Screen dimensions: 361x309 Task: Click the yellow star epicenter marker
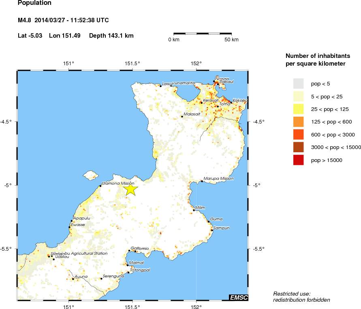click(130, 190)
